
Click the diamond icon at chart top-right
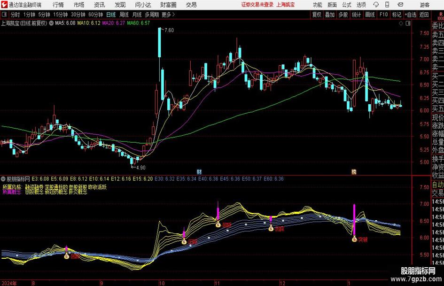click(x=401, y=23)
